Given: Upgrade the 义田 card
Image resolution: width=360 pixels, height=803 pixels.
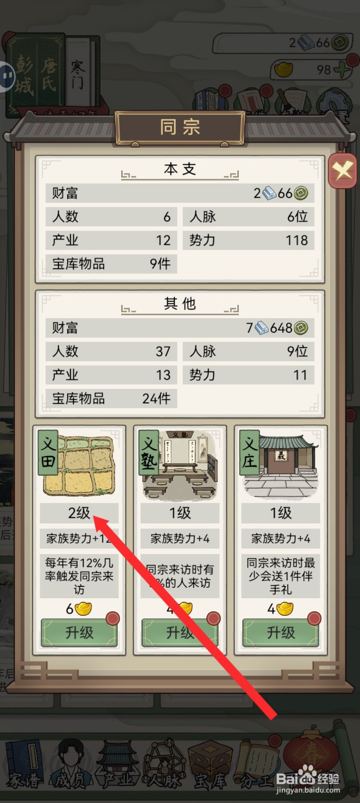Looking at the screenshot, I should [79, 632].
